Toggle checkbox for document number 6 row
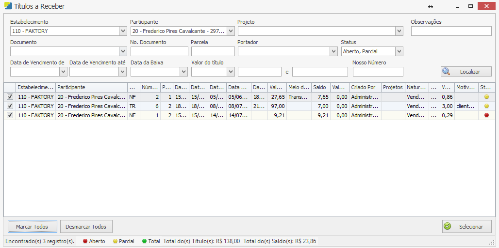This screenshot has height=248, width=499. [x=10, y=106]
